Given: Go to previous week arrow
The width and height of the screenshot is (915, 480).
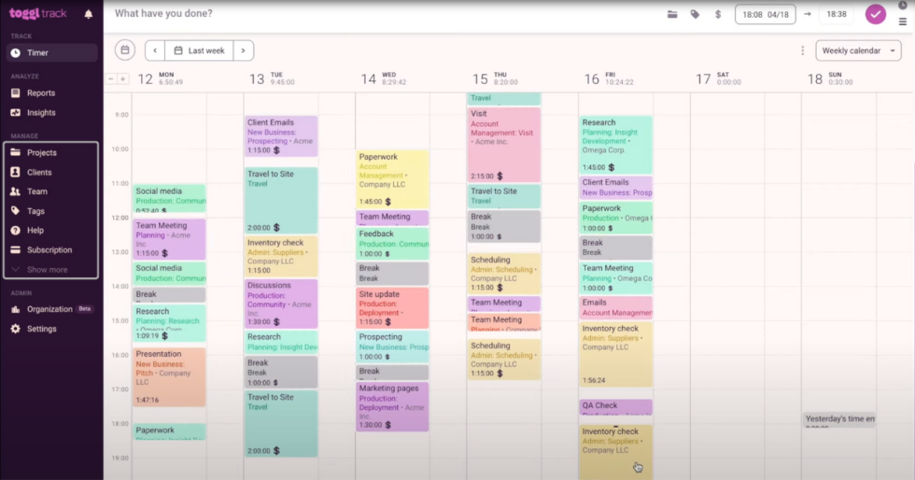Looking at the screenshot, I should click(155, 50).
